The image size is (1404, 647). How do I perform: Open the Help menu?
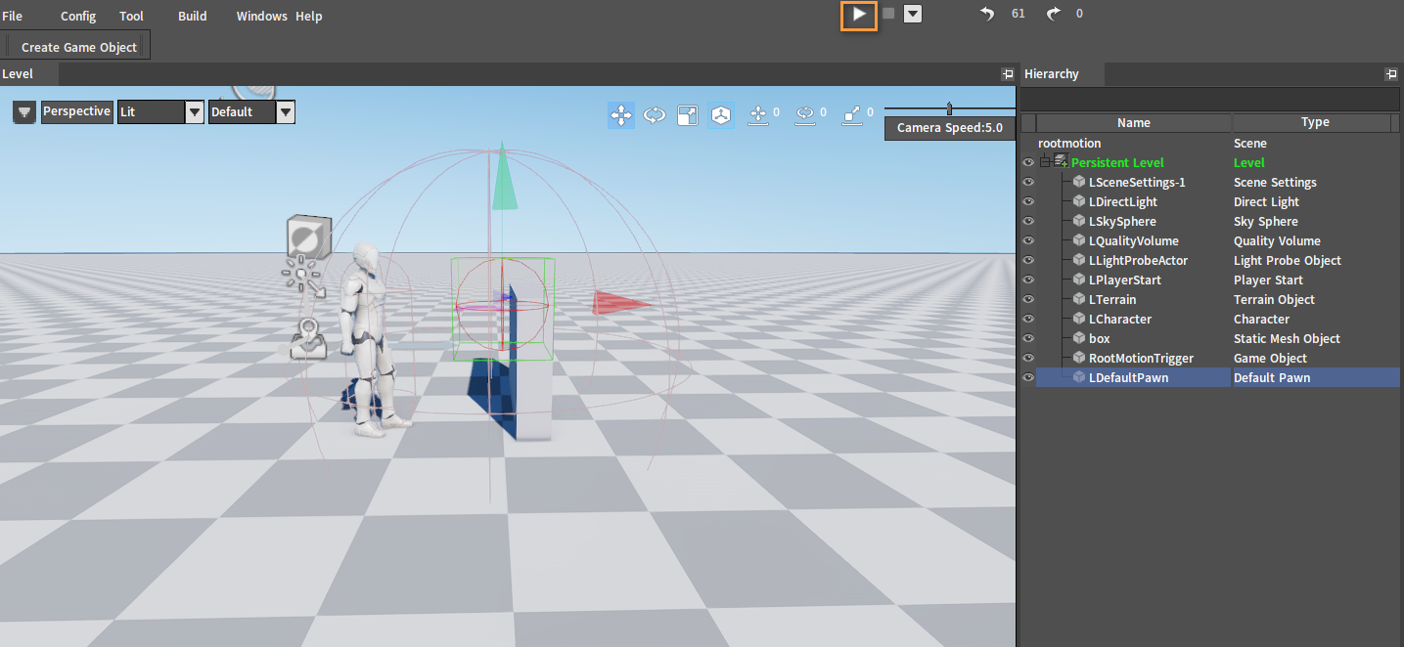pyautogui.click(x=309, y=16)
